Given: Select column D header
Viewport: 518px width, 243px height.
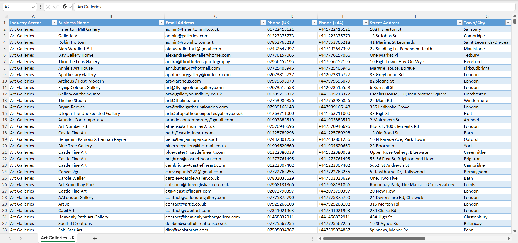Looking at the screenshot, I should tap(292, 16).
